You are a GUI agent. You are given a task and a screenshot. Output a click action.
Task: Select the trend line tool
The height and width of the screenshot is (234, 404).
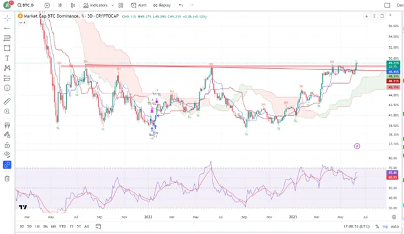pyautogui.click(x=7, y=28)
